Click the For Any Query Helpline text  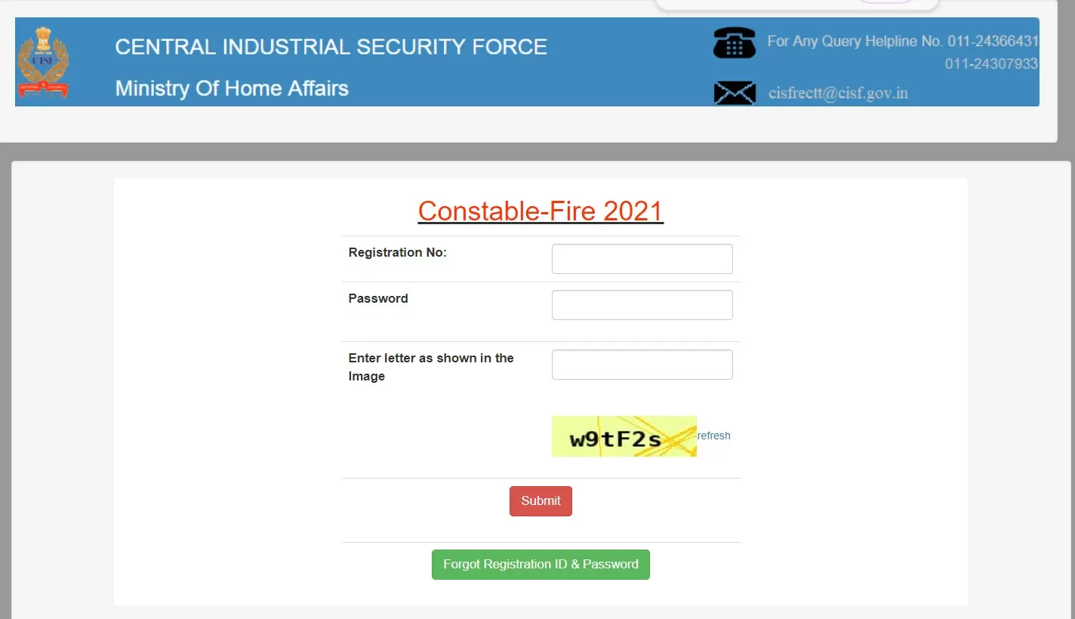point(855,42)
